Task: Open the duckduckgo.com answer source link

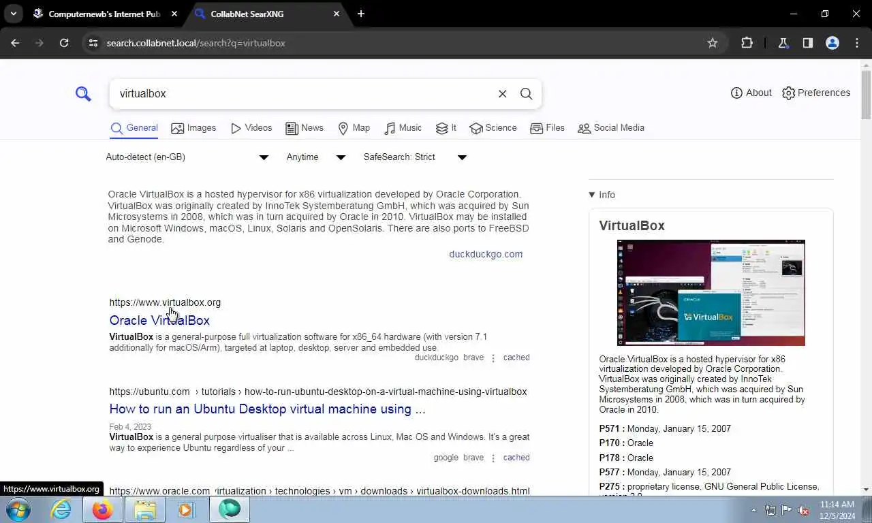Action: tap(486, 254)
